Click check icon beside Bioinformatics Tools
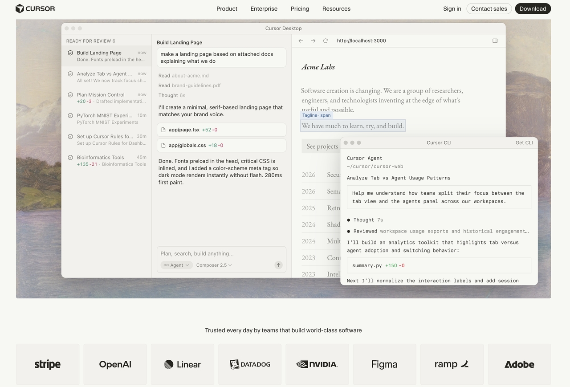Viewport: 570px width, 387px height. click(70, 157)
